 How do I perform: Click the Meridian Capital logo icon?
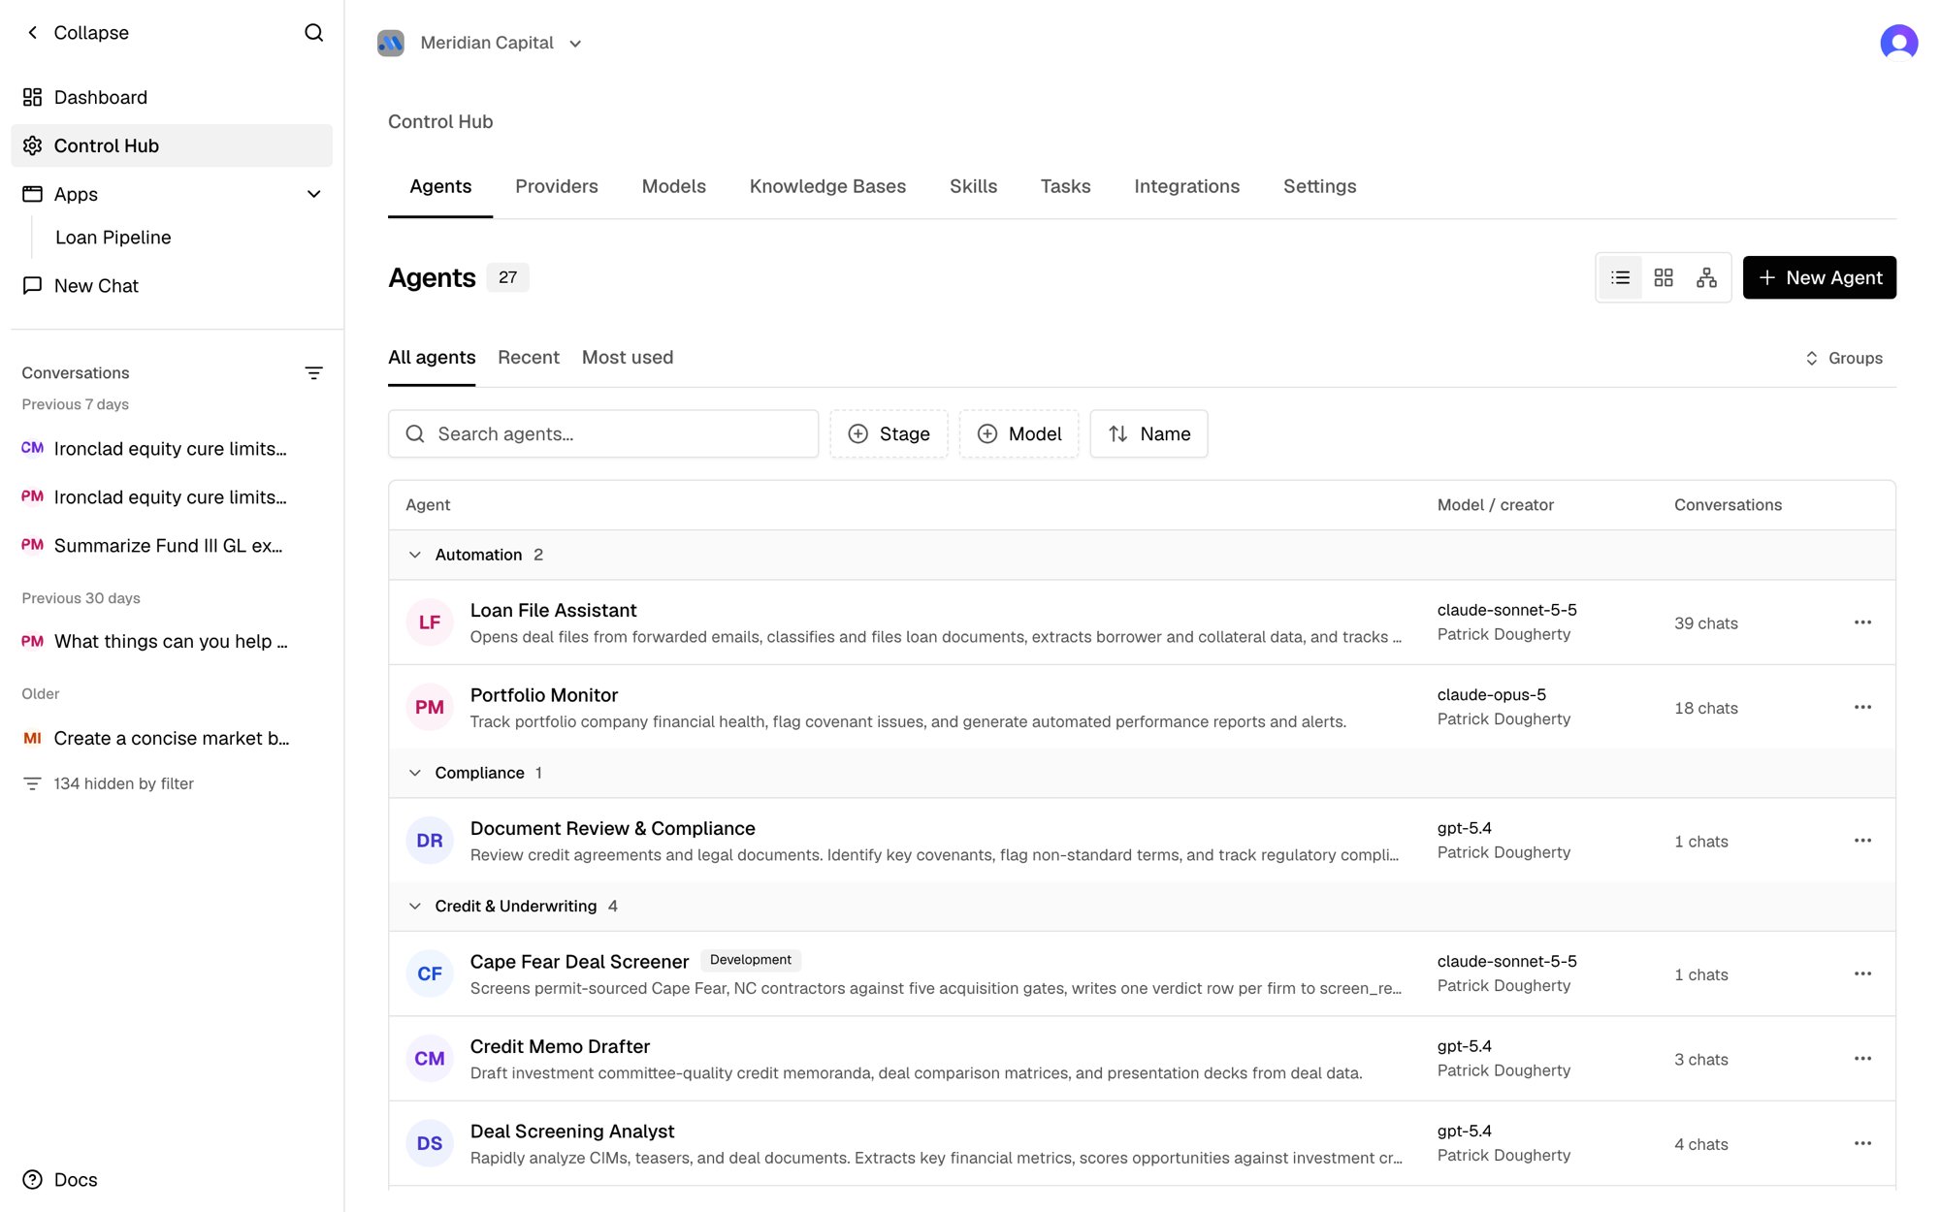pyautogui.click(x=391, y=43)
